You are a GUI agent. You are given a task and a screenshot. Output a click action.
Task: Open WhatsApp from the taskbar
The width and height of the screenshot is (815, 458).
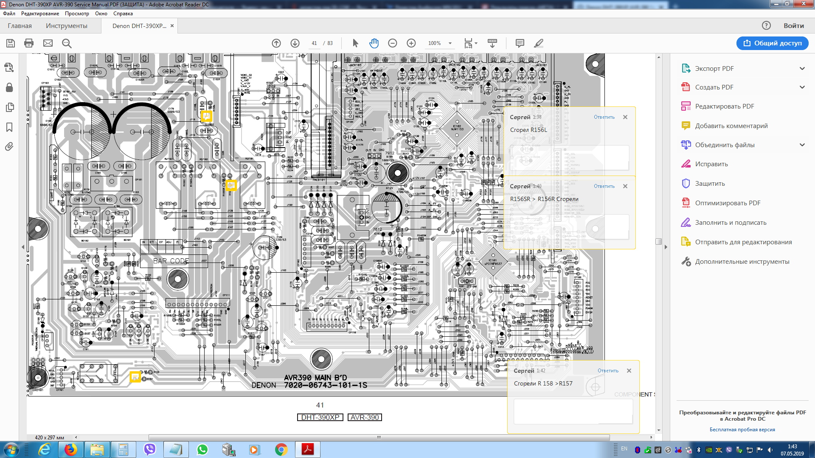202,450
